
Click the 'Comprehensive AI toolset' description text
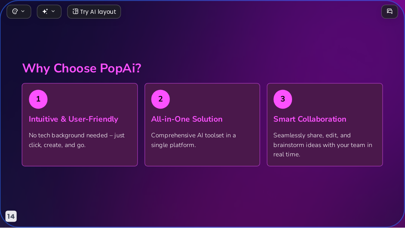pos(193,140)
